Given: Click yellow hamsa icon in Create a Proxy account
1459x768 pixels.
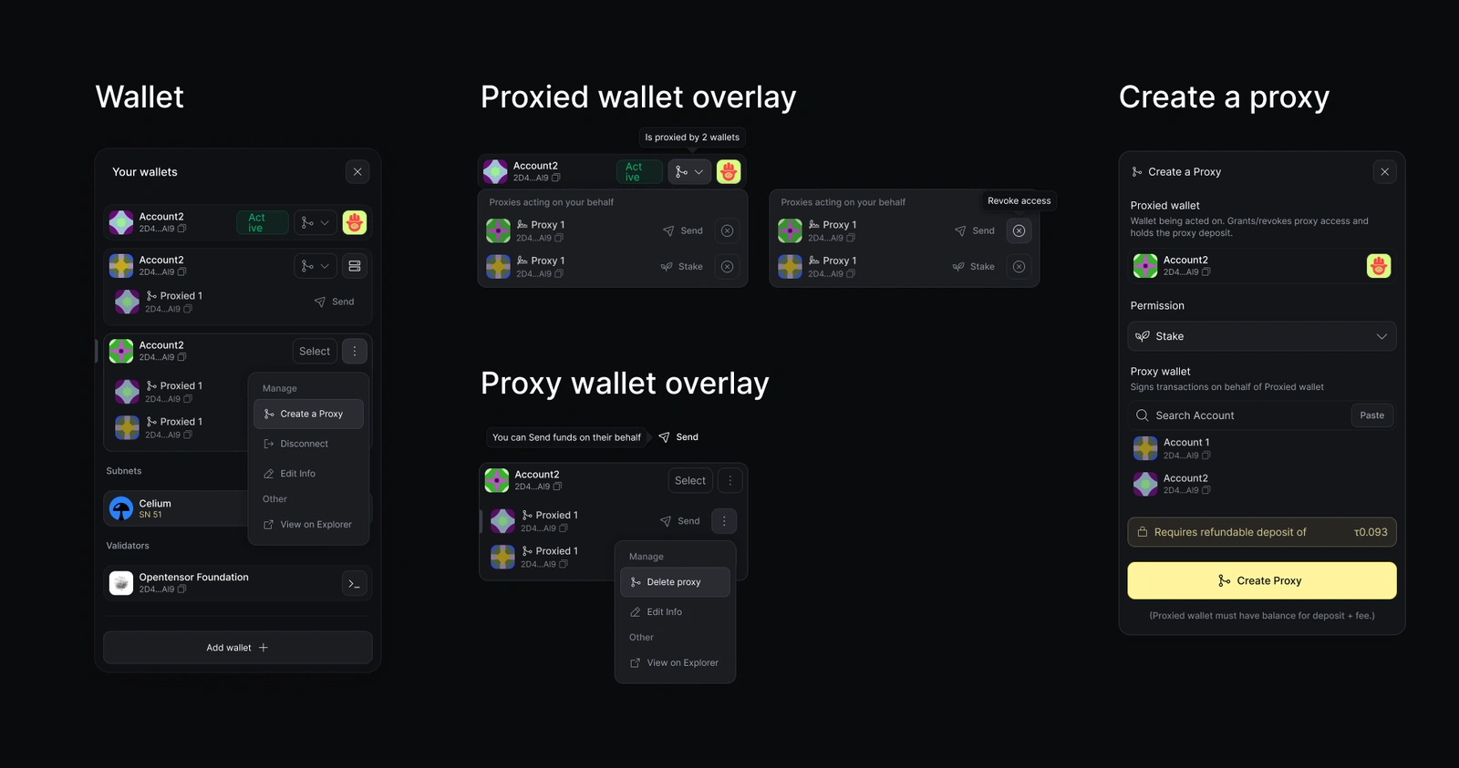Looking at the screenshot, I should (x=1379, y=266).
